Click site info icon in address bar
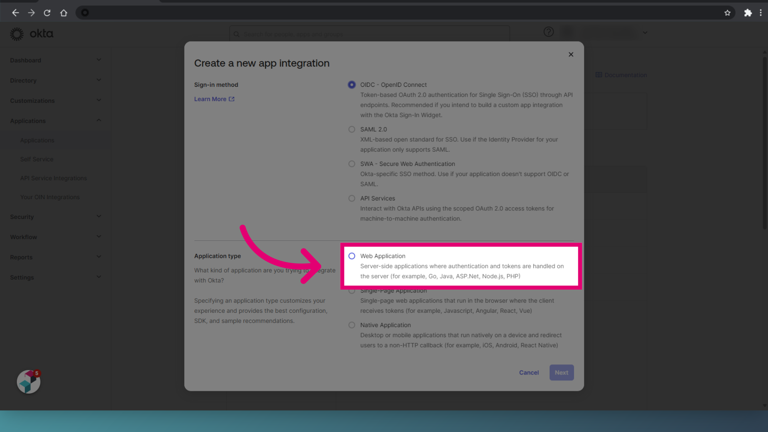This screenshot has width=768, height=432. point(85,13)
